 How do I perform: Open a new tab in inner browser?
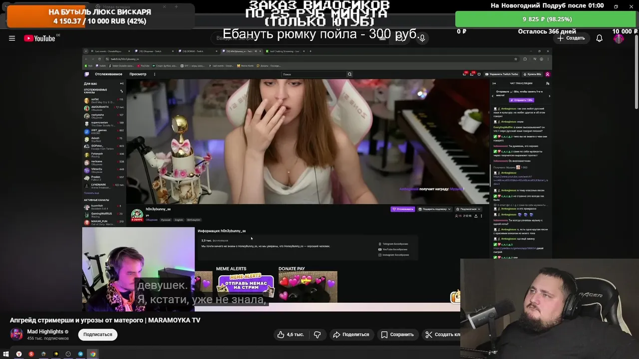click(x=311, y=51)
